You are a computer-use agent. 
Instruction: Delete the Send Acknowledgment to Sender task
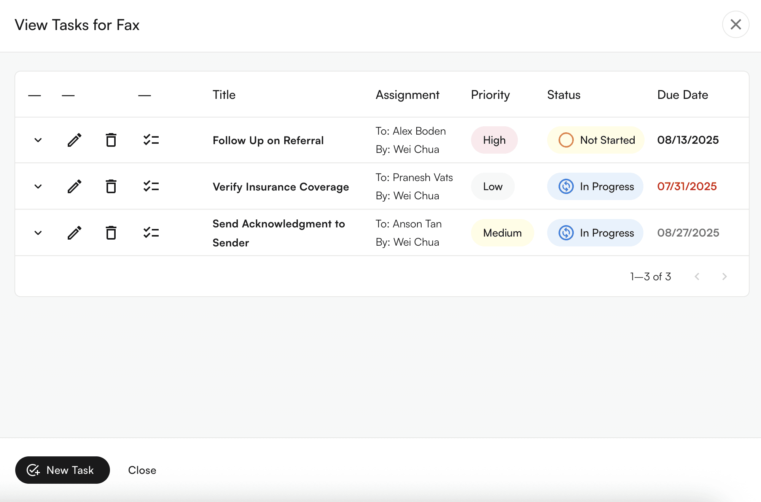111,233
